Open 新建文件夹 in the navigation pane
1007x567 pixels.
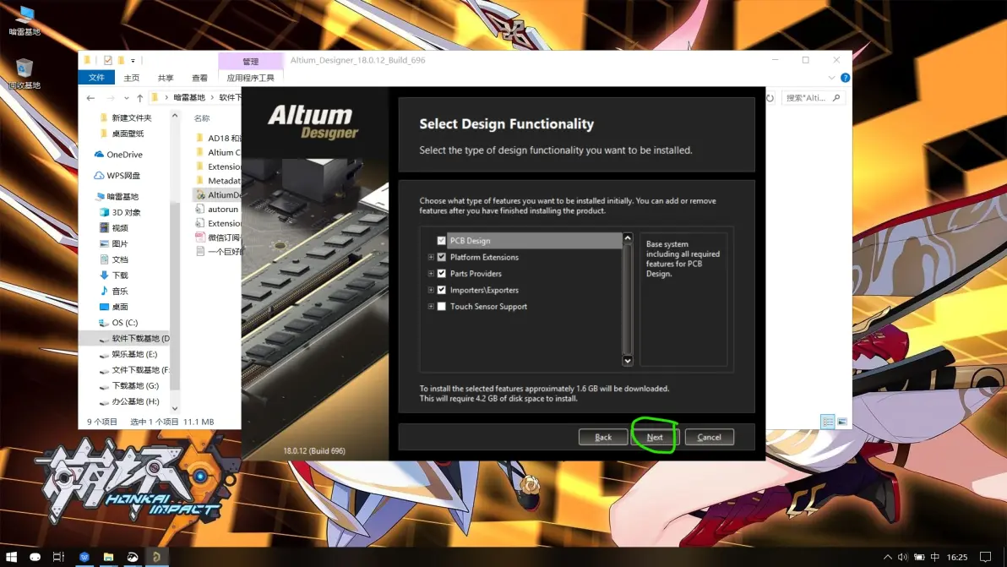point(126,117)
